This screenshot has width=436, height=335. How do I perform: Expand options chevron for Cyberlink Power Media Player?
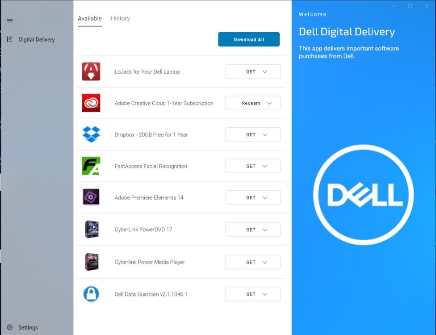pos(265,263)
